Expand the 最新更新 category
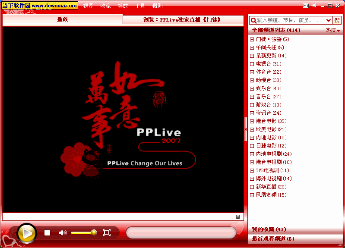The image size is (345, 248). [x=252, y=56]
